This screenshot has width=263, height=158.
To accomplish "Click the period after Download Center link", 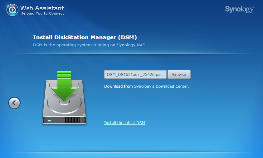I will [188, 87].
